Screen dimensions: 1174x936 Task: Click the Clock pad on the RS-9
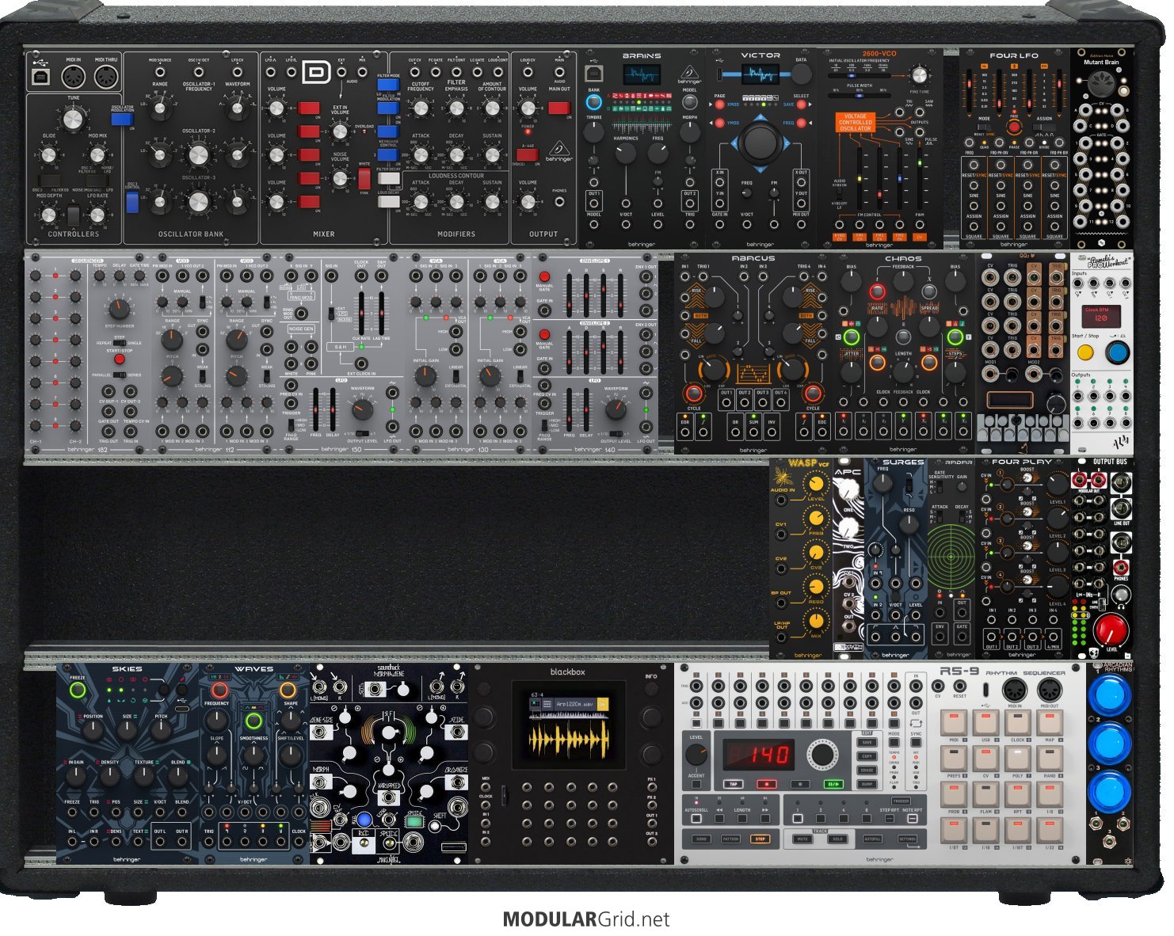point(1018,722)
